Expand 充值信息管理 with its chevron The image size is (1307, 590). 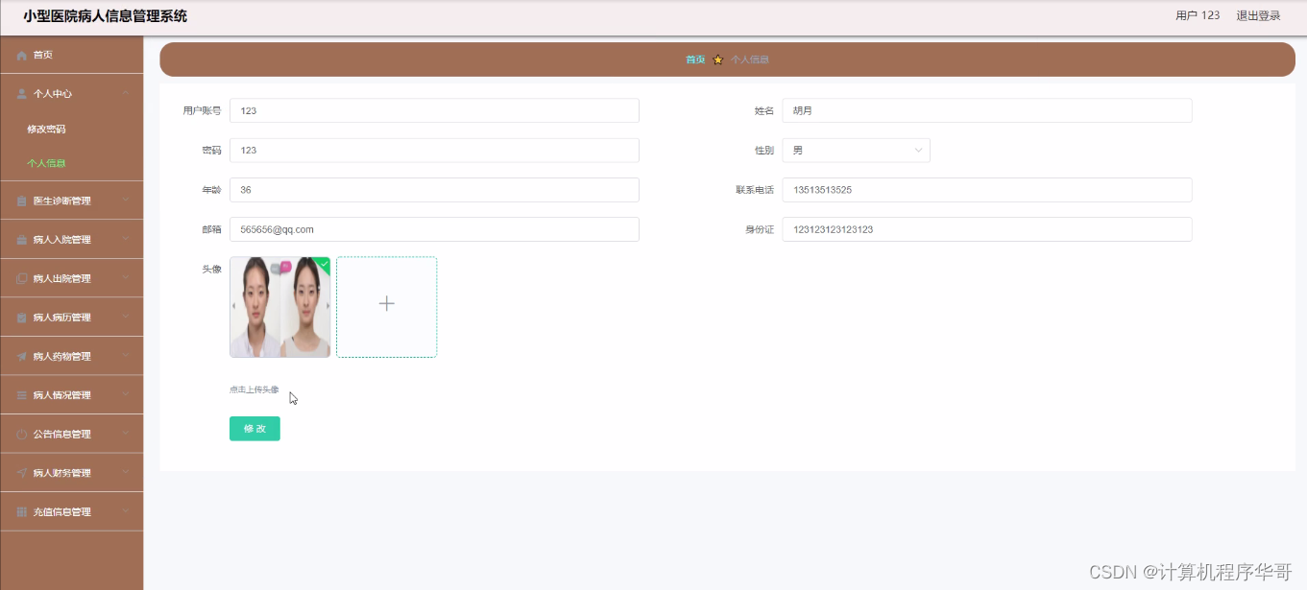[126, 511]
